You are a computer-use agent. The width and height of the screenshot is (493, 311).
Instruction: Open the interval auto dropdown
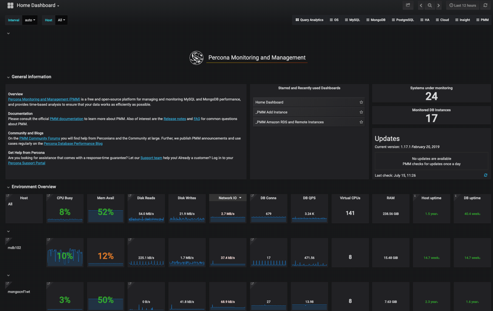(29, 20)
